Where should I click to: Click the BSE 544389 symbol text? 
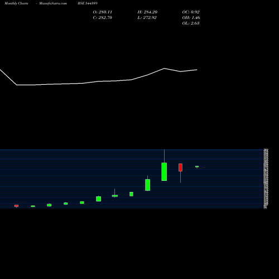[x=88, y=3]
